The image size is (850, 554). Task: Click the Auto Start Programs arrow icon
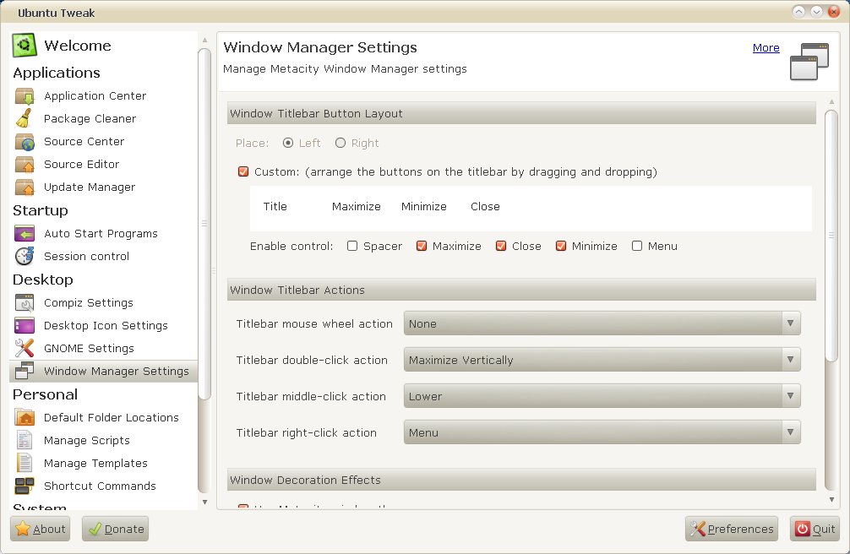pyautogui.click(x=25, y=234)
